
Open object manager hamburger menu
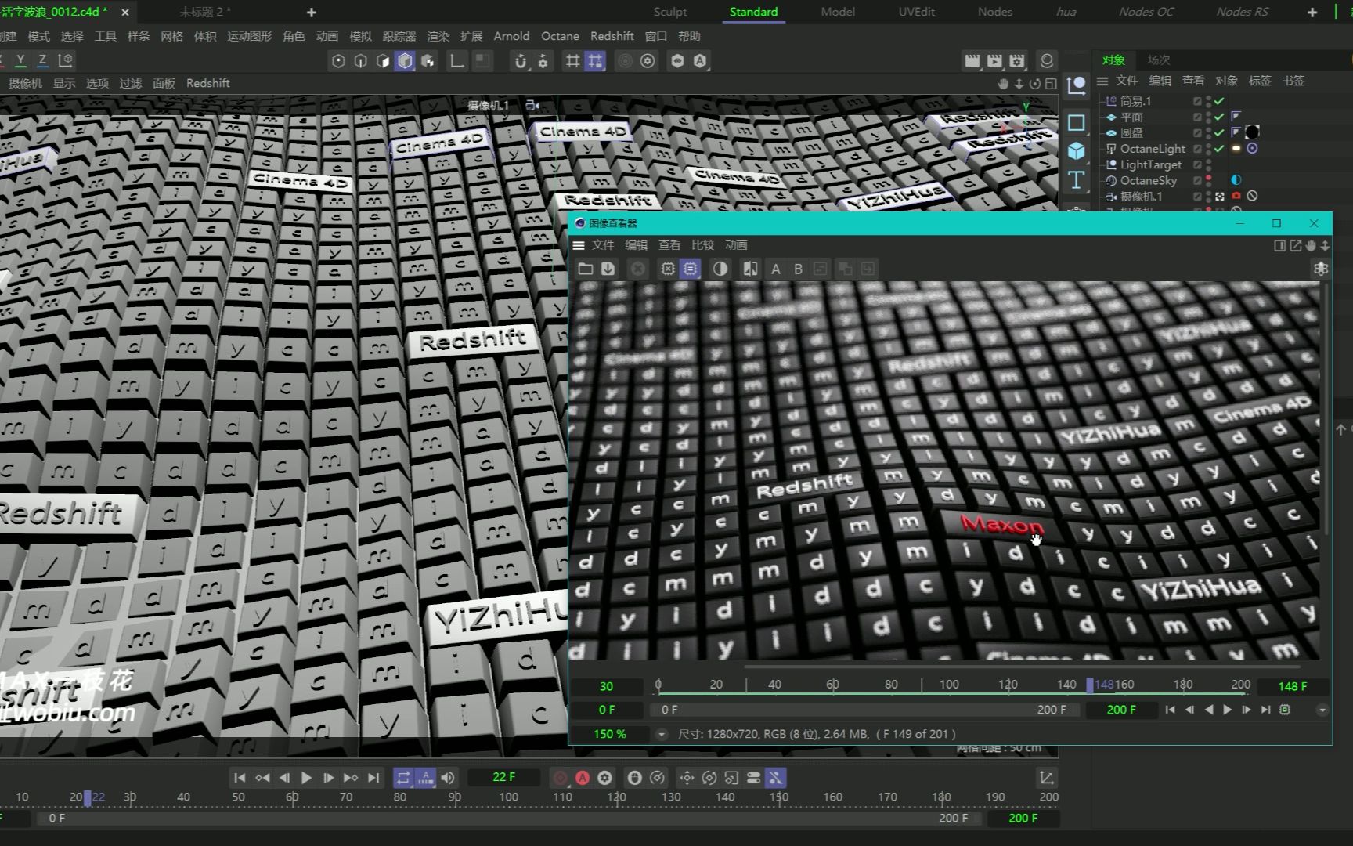pos(1102,81)
